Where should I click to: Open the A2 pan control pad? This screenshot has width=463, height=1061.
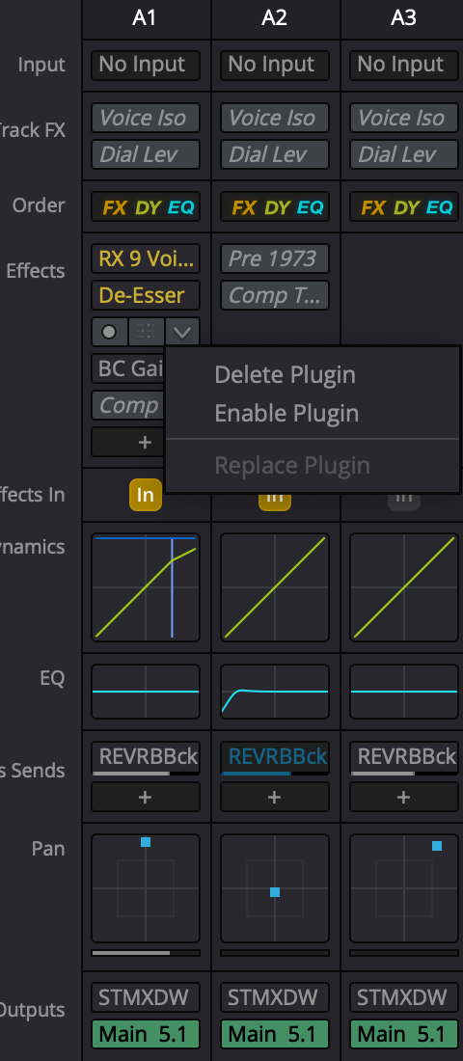pyautogui.click(x=275, y=887)
